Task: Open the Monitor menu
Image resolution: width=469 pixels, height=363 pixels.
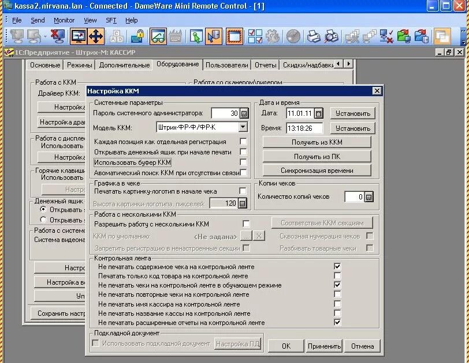Action: (x=64, y=20)
